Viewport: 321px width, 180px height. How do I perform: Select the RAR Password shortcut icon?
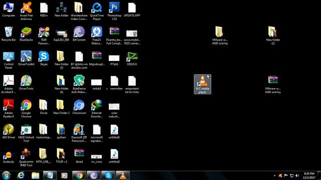[44, 35]
